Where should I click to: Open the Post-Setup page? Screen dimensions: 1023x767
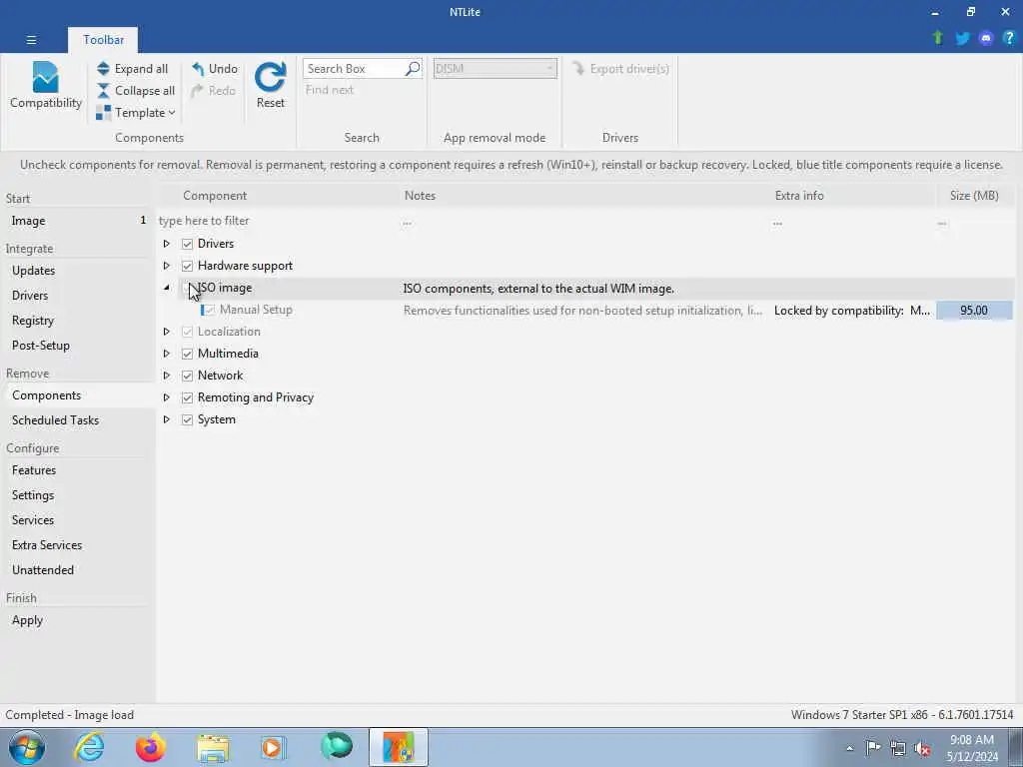tap(78, 345)
